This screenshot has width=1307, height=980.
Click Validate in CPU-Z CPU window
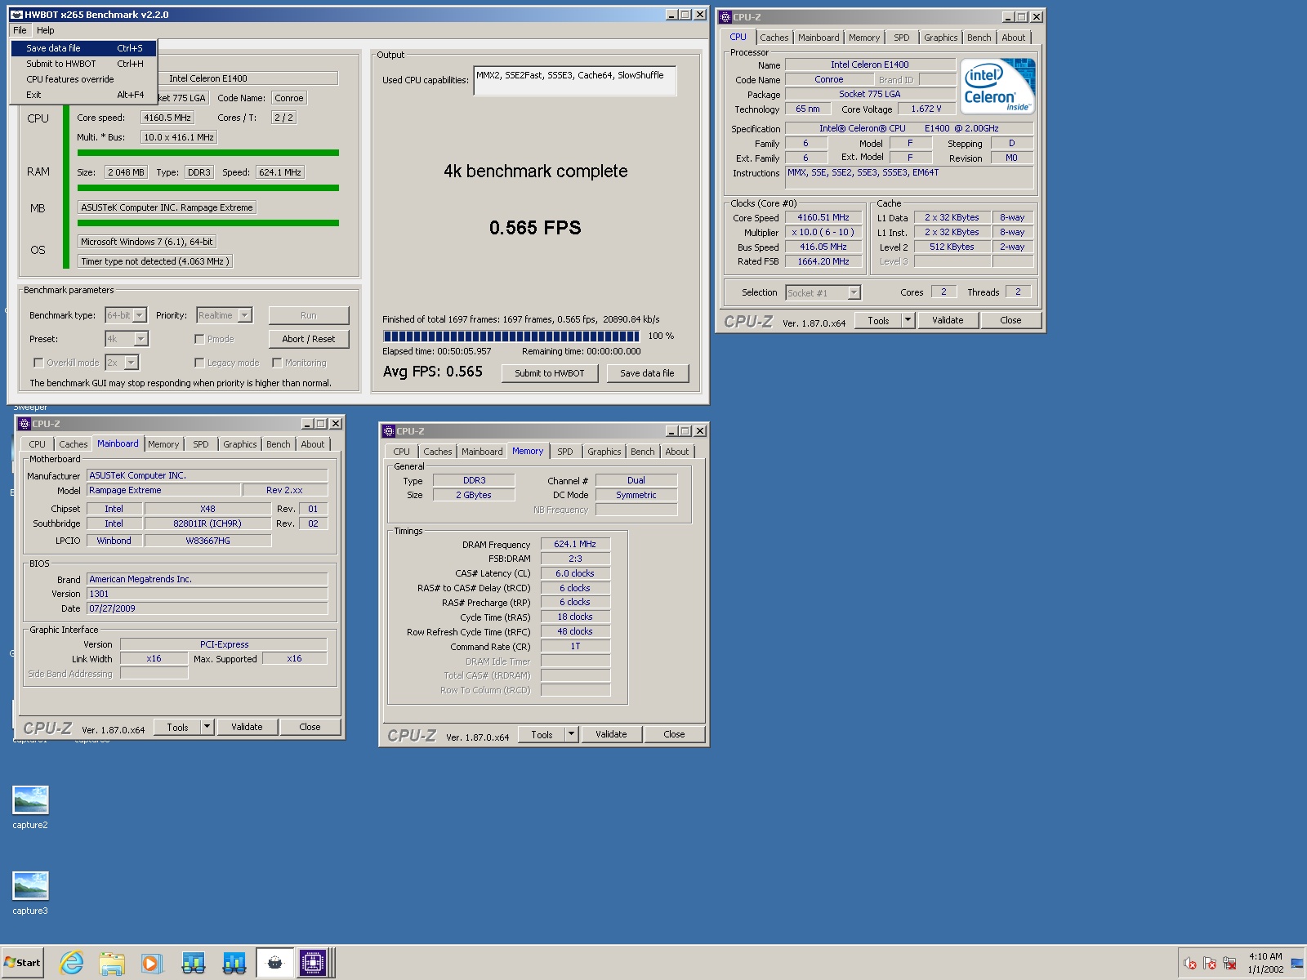[948, 320]
